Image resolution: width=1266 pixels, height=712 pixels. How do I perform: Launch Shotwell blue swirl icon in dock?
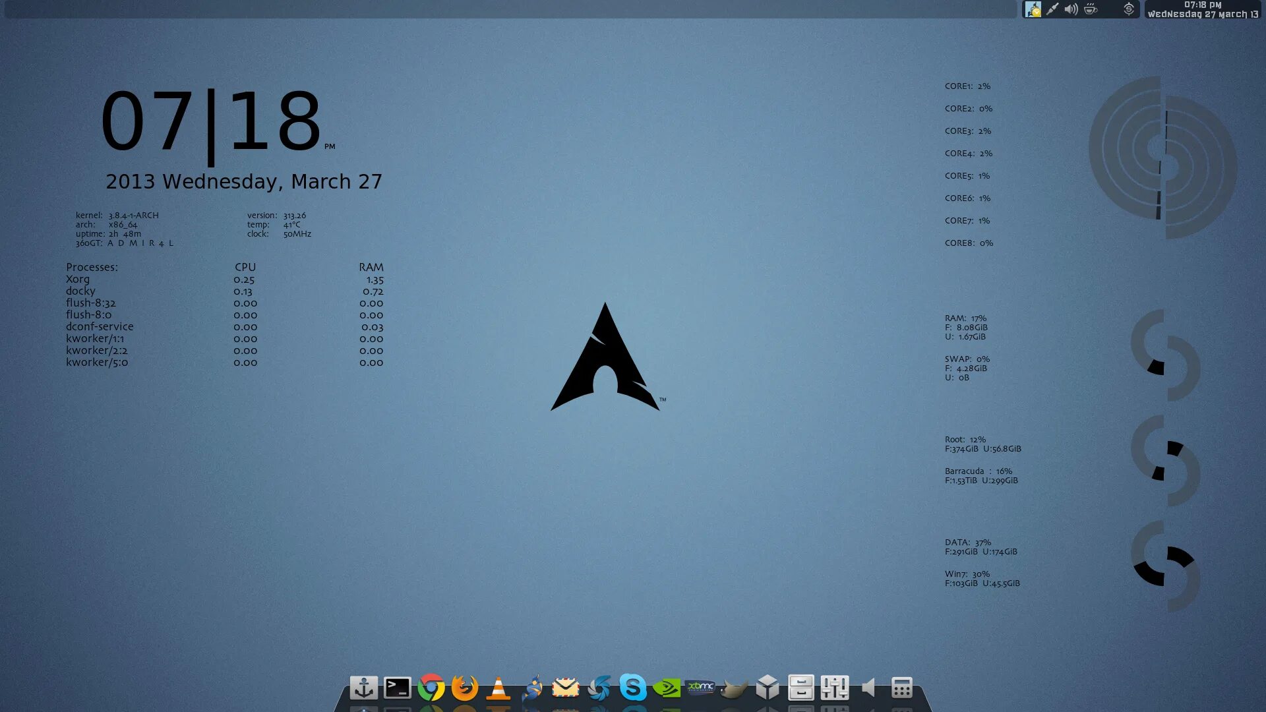tap(599, 688)
